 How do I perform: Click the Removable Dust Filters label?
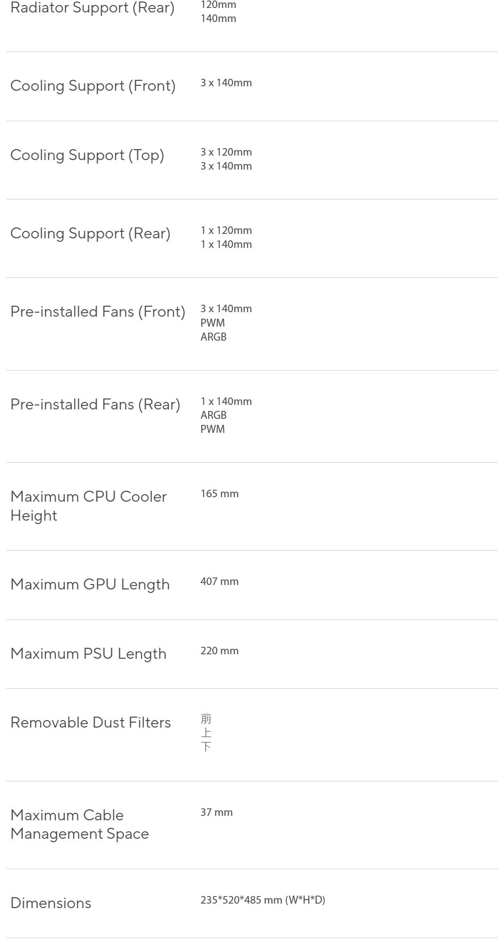(x=91, y=723)
